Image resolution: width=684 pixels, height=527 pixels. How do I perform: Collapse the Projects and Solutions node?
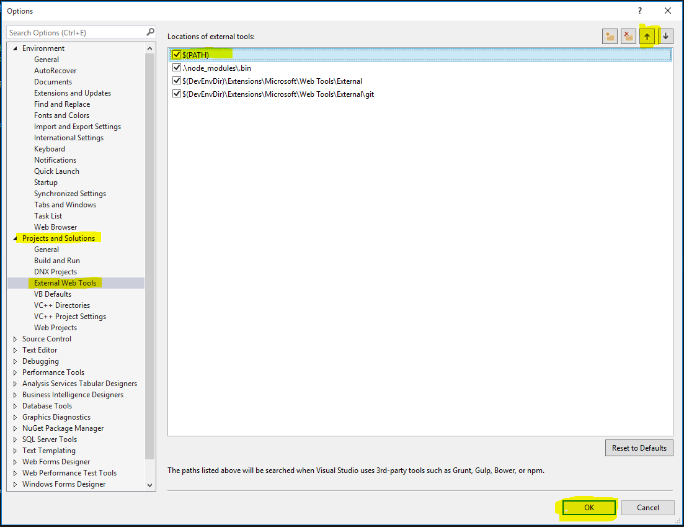(16, 238)
